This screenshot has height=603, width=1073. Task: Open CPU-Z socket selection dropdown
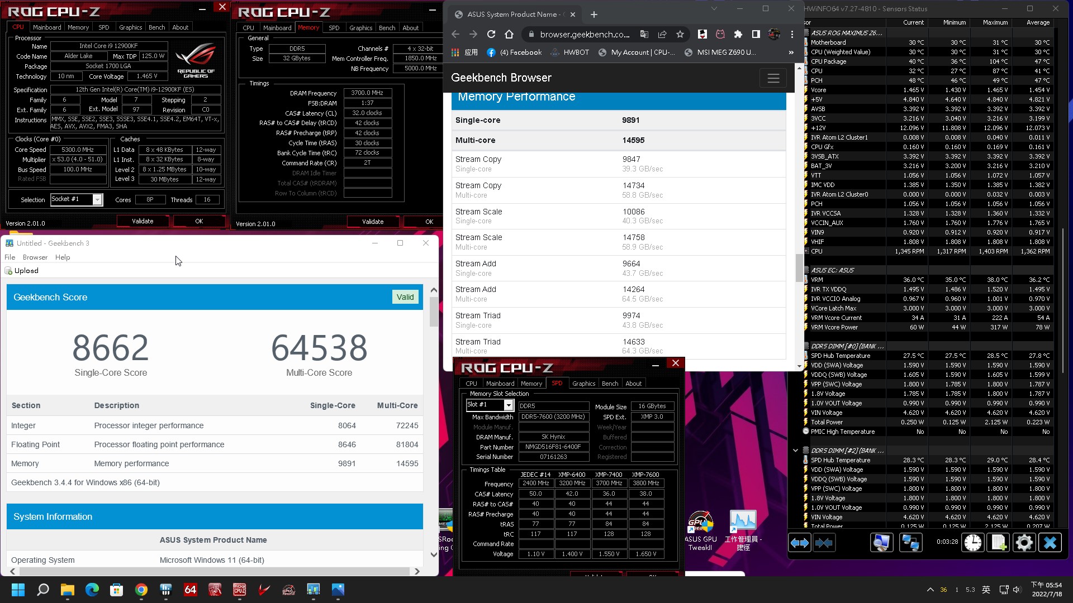97,200
